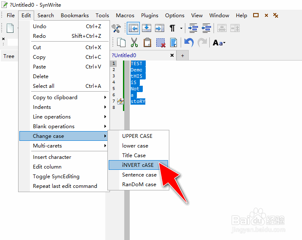The height and width of the screenshot is (240, 302).
Task: Choose Toggle SyncEditing menu item
Action: tap(64, 176)
